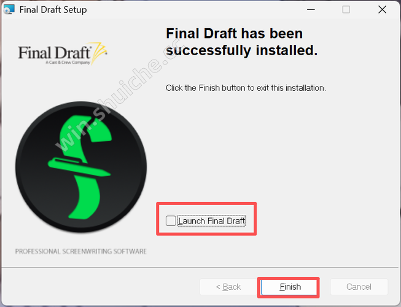
Task: Click the 'A Cast & Crew Company' subtitle
Action: click(68, 63)
